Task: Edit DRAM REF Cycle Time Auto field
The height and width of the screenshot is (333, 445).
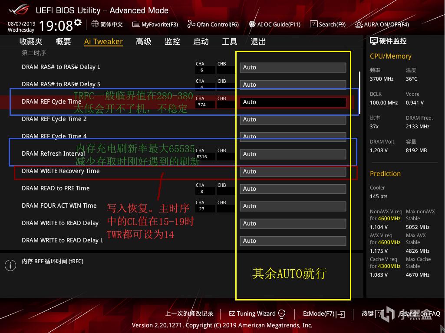Action: (293, 102)
